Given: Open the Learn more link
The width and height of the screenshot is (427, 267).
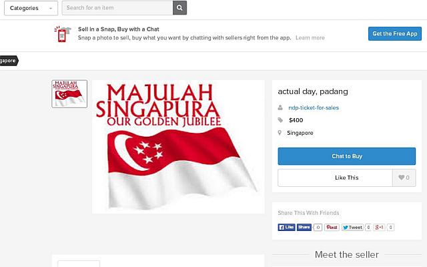Looking at the screenshot, I should 310,38.
